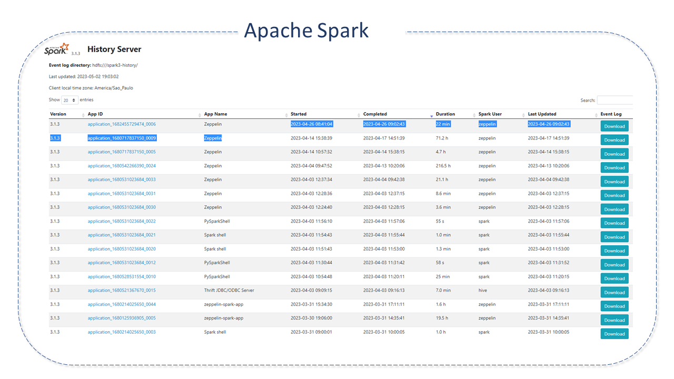674x379 pixels.
Task: Open application_1680717837150_0009 link
Action: (122, 138)
